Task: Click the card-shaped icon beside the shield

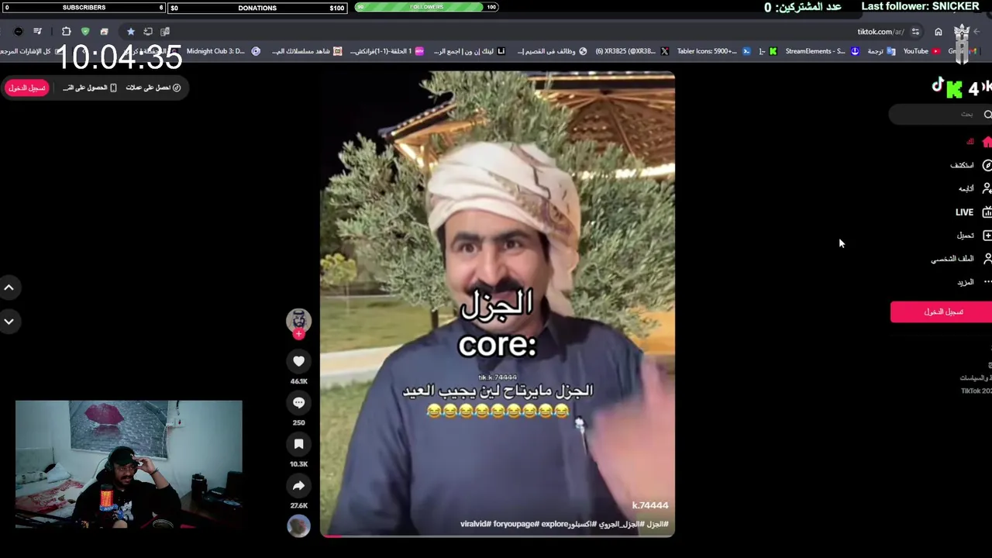Action: coord(104,32)
